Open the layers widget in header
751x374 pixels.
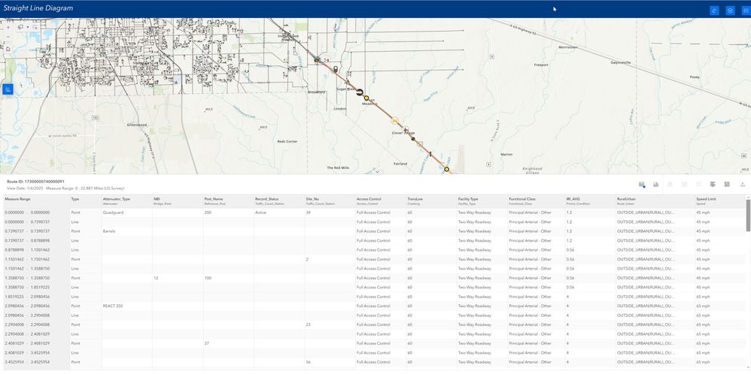click(730, 11)
